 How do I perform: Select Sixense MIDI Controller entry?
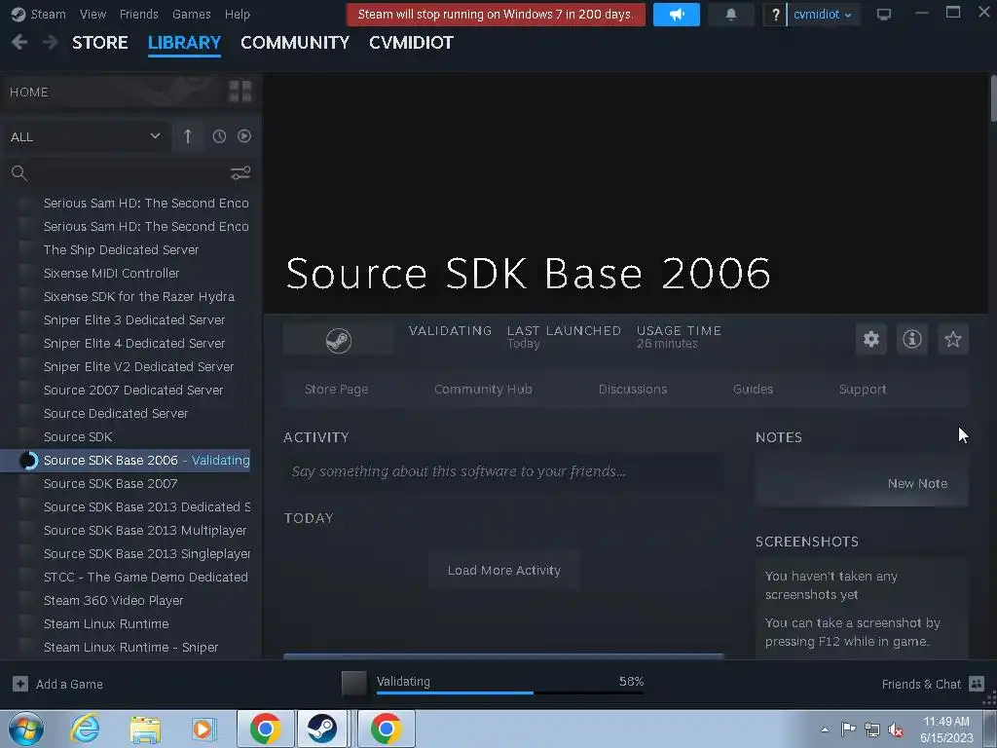(x=111, y=273)
